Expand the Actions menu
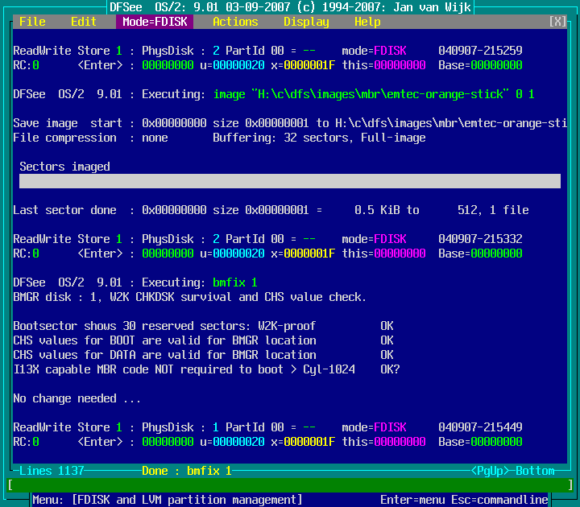The height and width of the screenshot is (507, 580). [x=235, y=22]
